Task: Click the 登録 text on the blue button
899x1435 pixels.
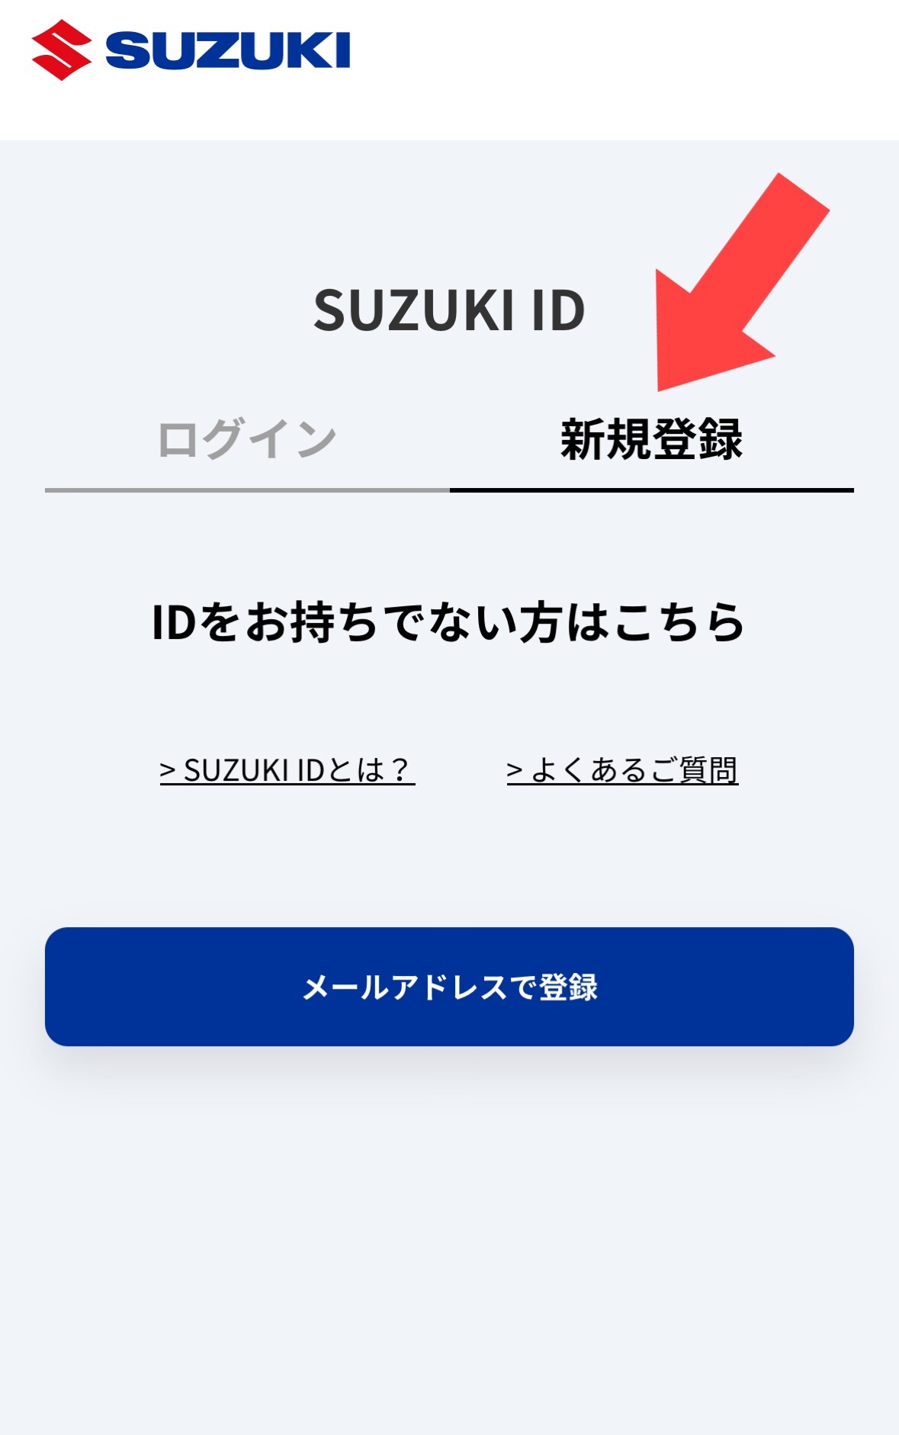Action: (x=569, y=987)
